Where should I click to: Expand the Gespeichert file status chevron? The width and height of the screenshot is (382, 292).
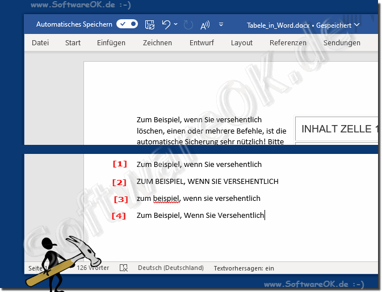point(356,25)
